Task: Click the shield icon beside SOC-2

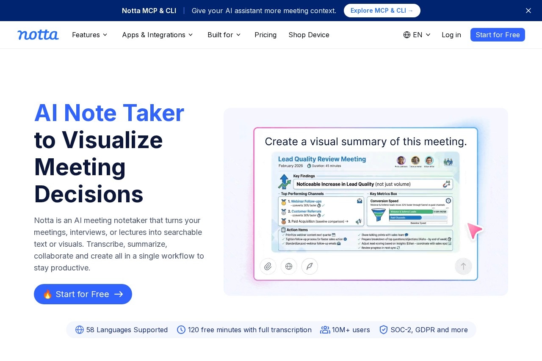Action: (384, 330)
